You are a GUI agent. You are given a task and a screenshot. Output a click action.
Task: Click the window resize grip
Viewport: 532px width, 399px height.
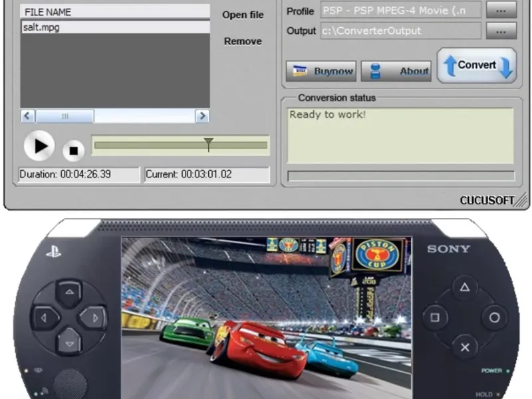click(x=521, y=200)
